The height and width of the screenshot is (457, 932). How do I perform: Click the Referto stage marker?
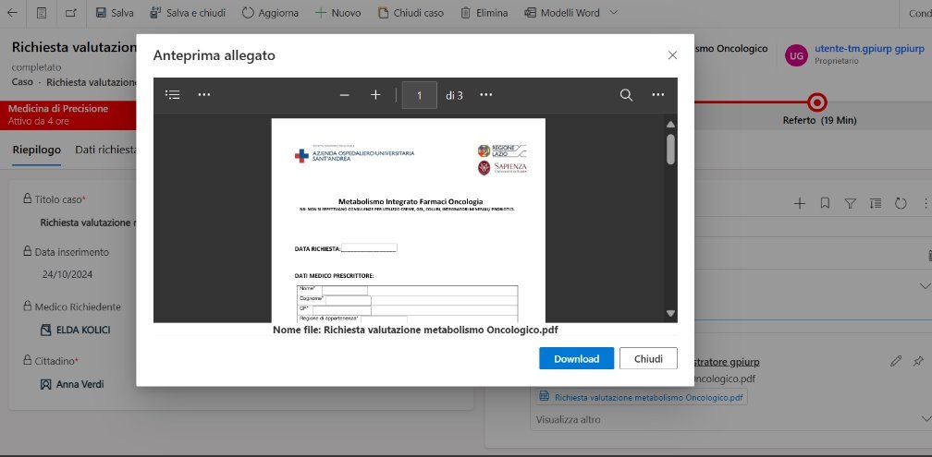click(818, 103)
